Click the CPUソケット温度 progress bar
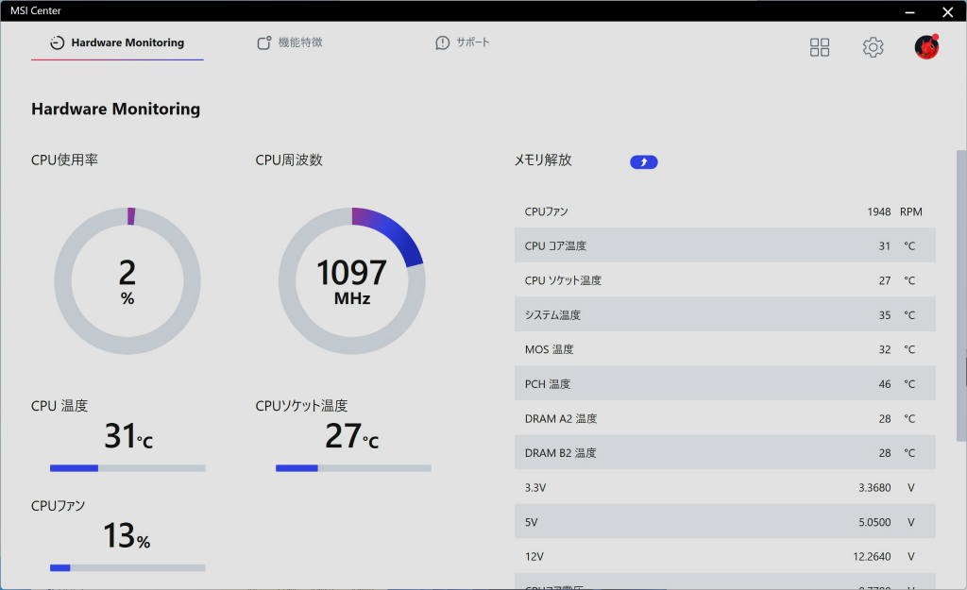The image size is (967, 590). 353,468
